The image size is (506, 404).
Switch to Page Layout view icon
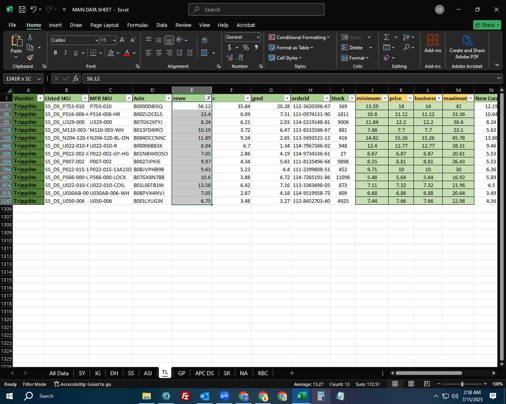click(411, 384)
